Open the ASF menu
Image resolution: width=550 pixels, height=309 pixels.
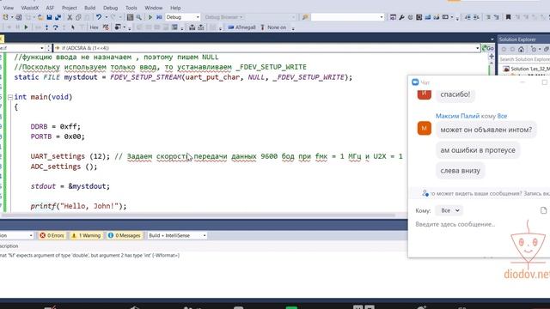point(50,8)
